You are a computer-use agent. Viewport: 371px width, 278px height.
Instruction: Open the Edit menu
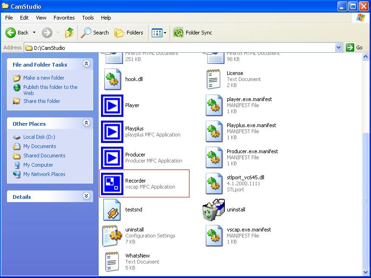24,18
